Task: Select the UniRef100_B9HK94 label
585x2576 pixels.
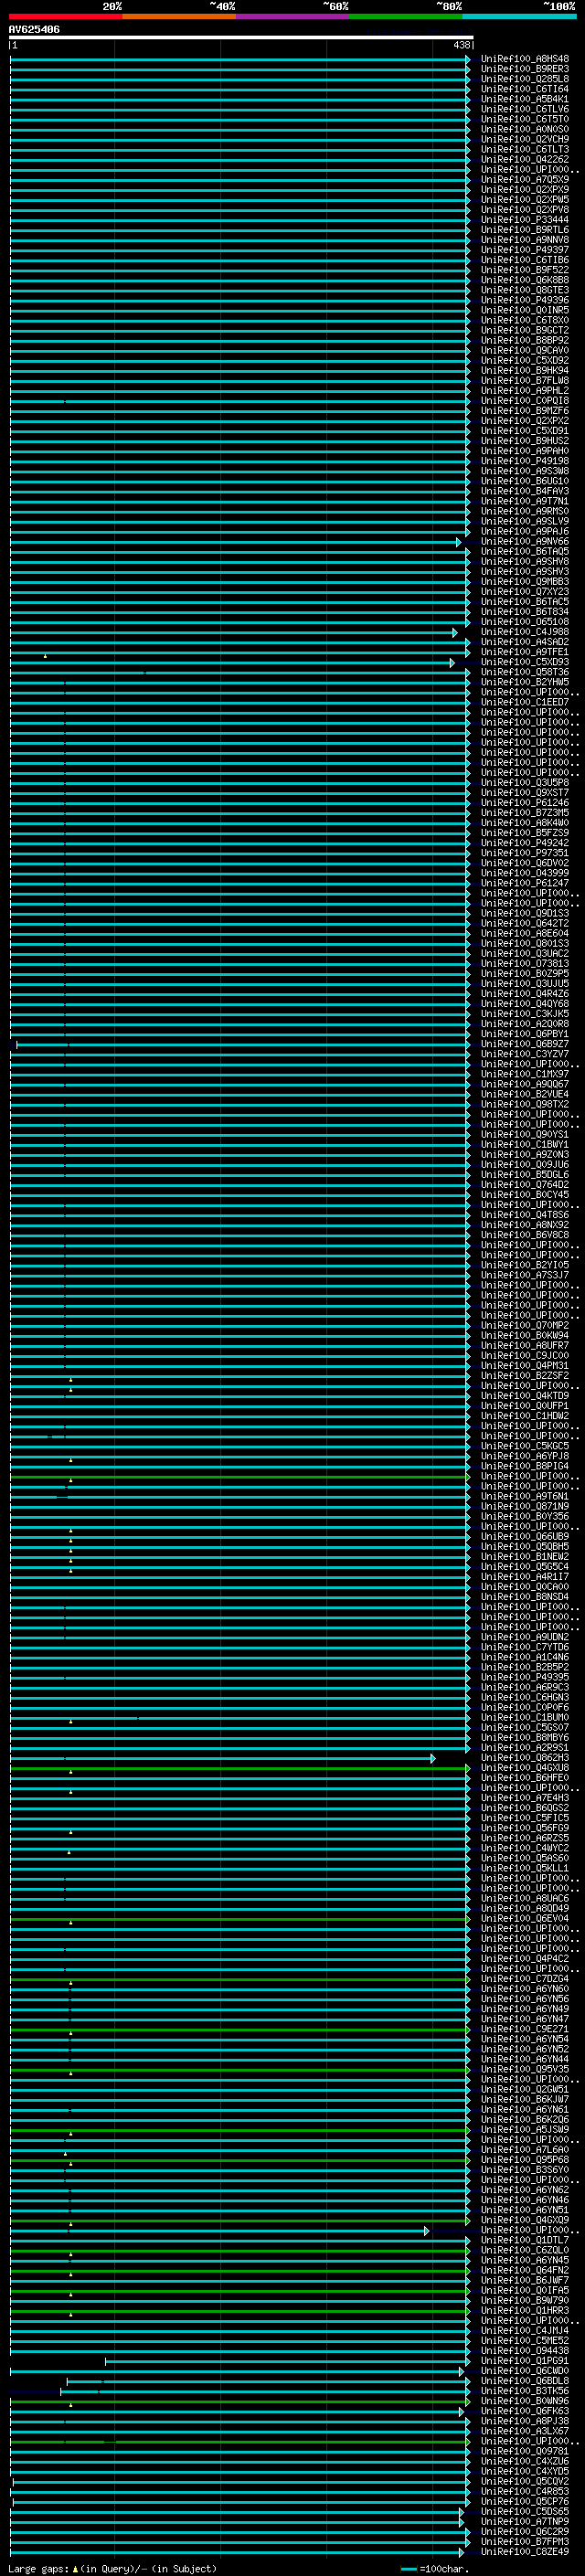Action: tap(525, 371)
